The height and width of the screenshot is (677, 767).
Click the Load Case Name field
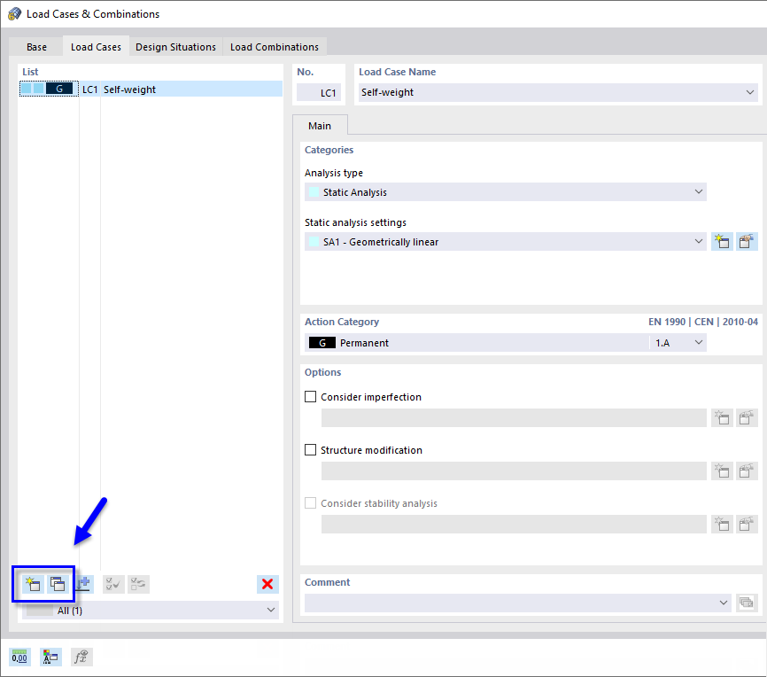[x=549, y=92]
